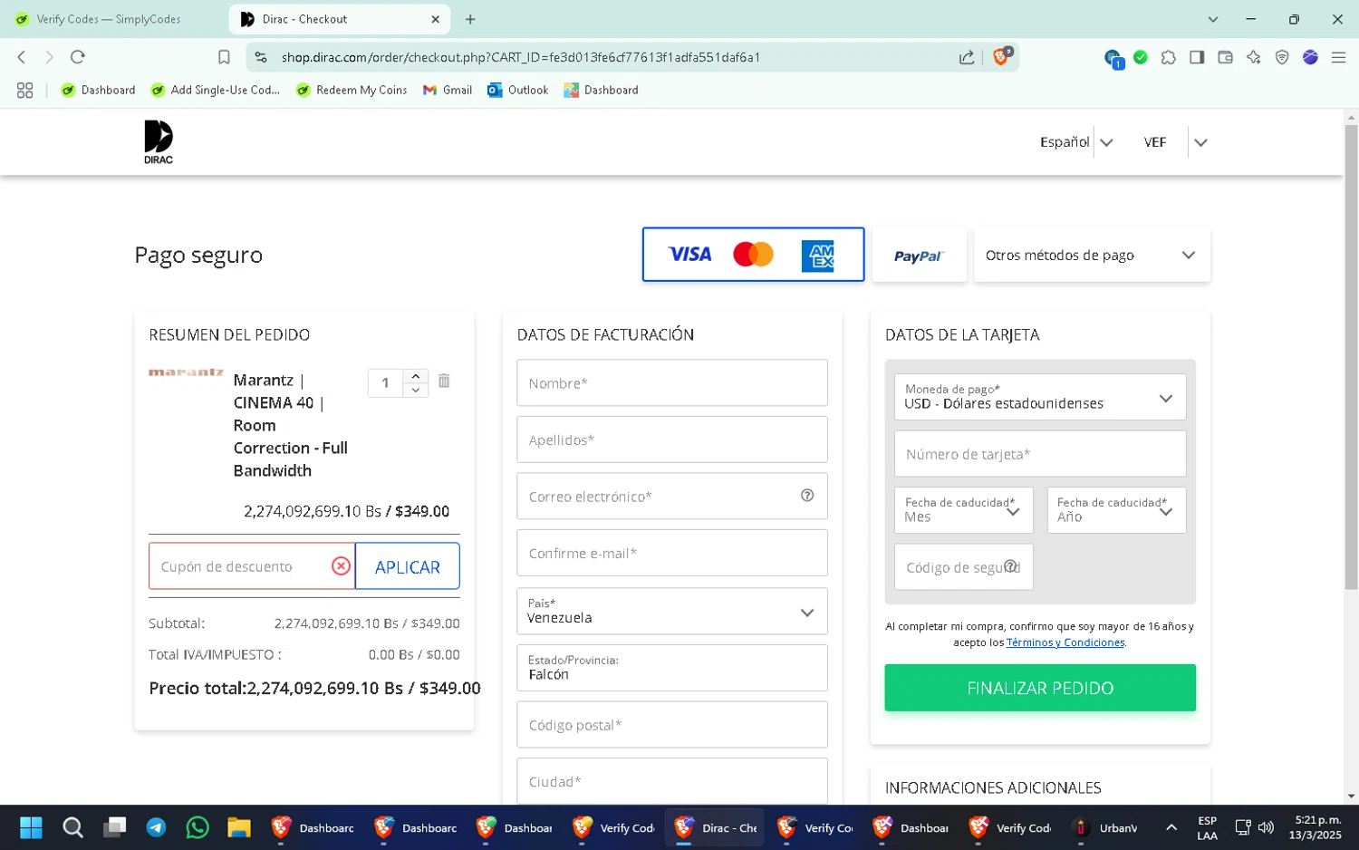The height and width of the screenshot is (850, 1359).
Task: Click the FINALIZAR PEDIDO button
Action: (1040, 688)
